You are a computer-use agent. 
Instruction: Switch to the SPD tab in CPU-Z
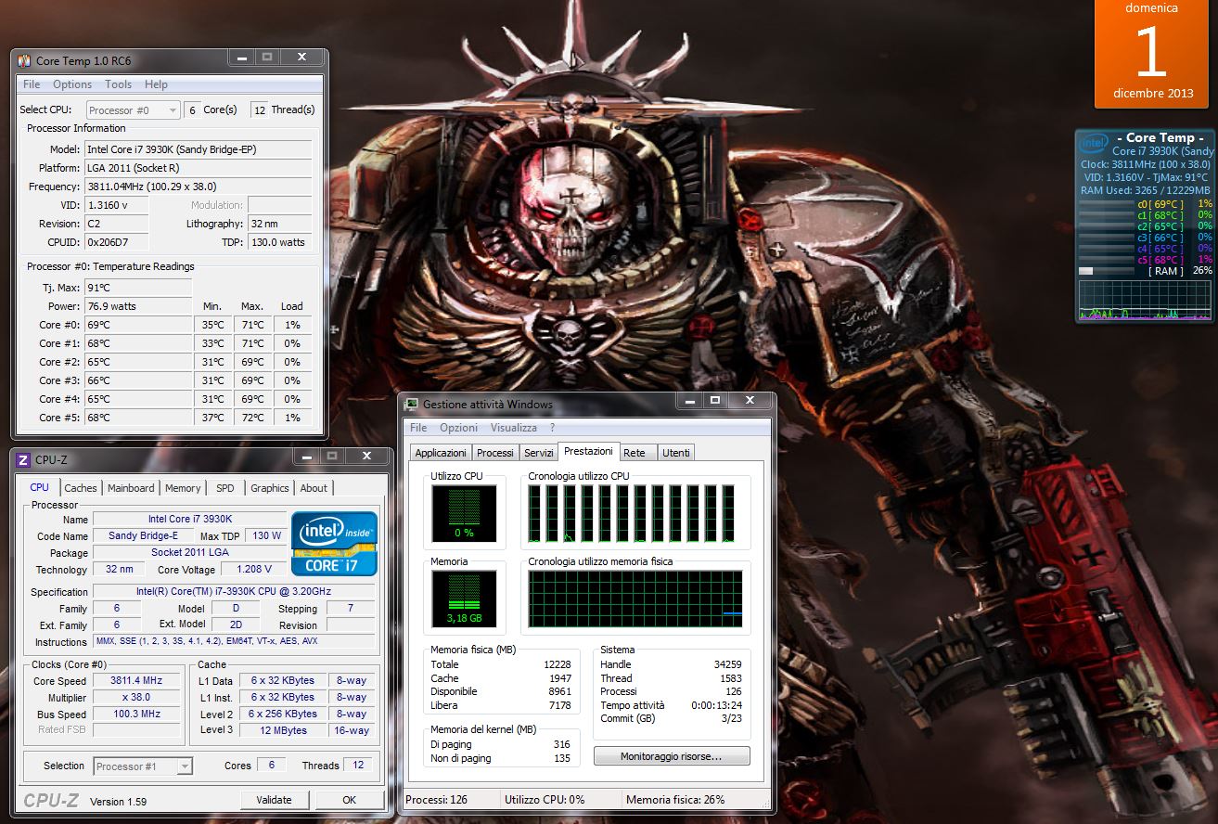224,487
